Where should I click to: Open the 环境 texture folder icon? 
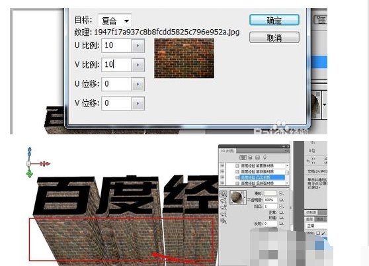[x=281, y=218]
